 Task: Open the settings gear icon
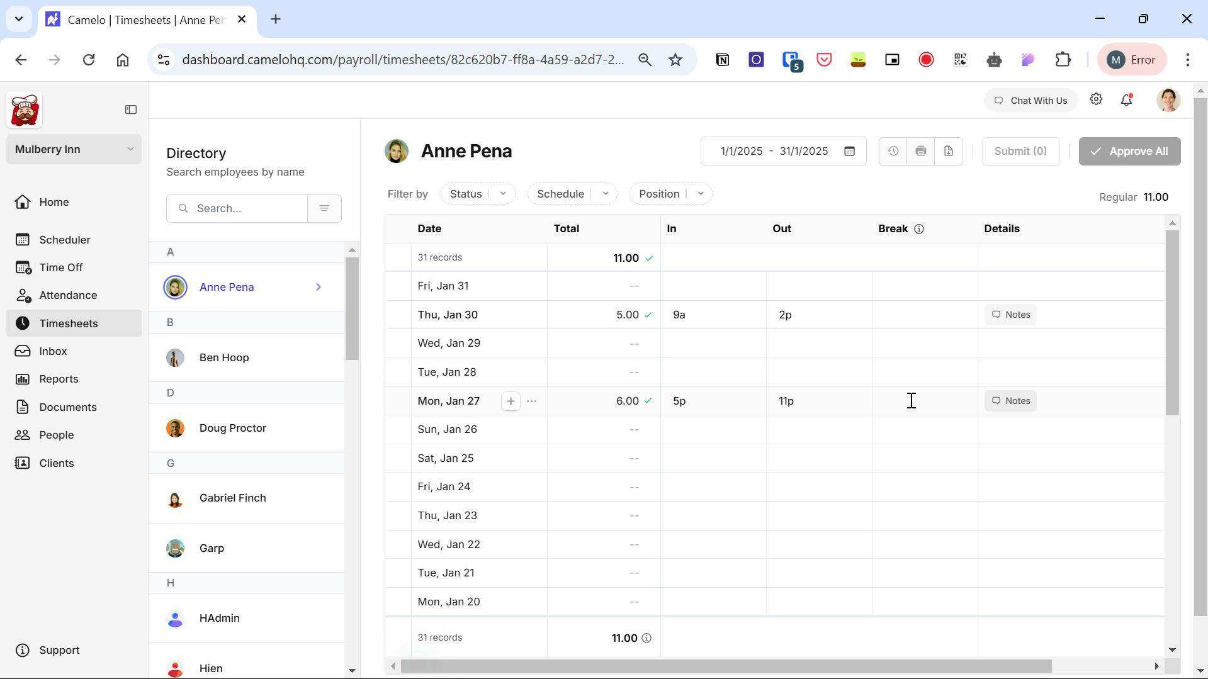point(1096,99)
